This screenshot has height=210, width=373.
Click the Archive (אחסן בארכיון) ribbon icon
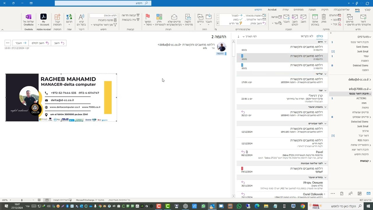click(x=315, y=17)
